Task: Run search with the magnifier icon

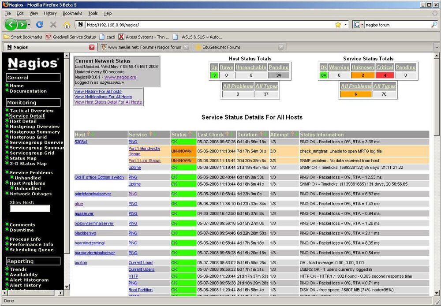Action: pyautogui.click(x=434, y=25)
